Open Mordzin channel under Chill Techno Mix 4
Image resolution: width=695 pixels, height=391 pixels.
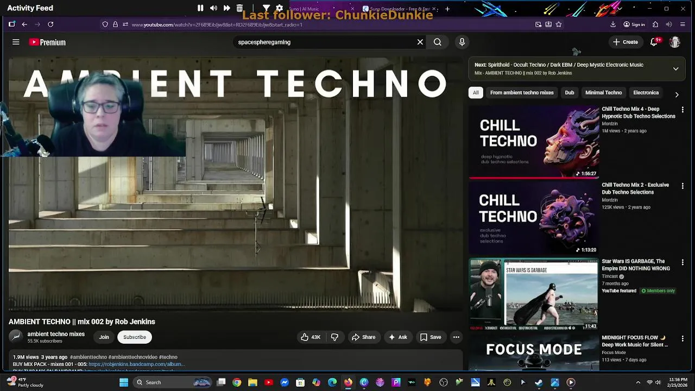pos(610,124)
